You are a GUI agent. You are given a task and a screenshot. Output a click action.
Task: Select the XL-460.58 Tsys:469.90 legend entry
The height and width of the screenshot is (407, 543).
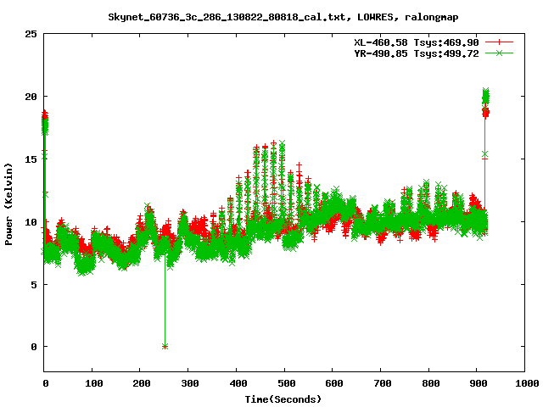[x=416, y=42]
